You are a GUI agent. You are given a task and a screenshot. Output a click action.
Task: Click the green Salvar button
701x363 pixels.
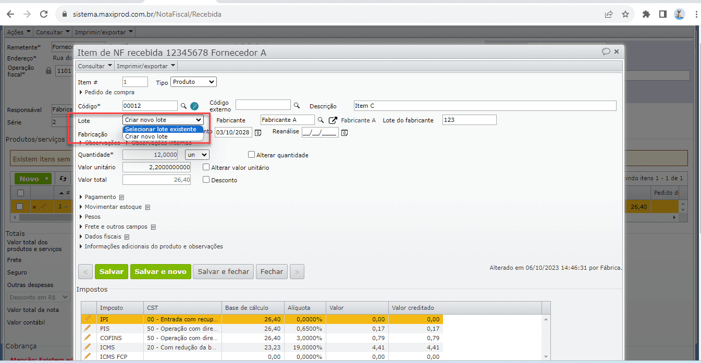click(x=112, y=271)
